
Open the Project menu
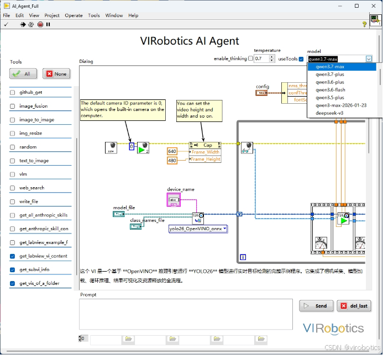point(52,15)
